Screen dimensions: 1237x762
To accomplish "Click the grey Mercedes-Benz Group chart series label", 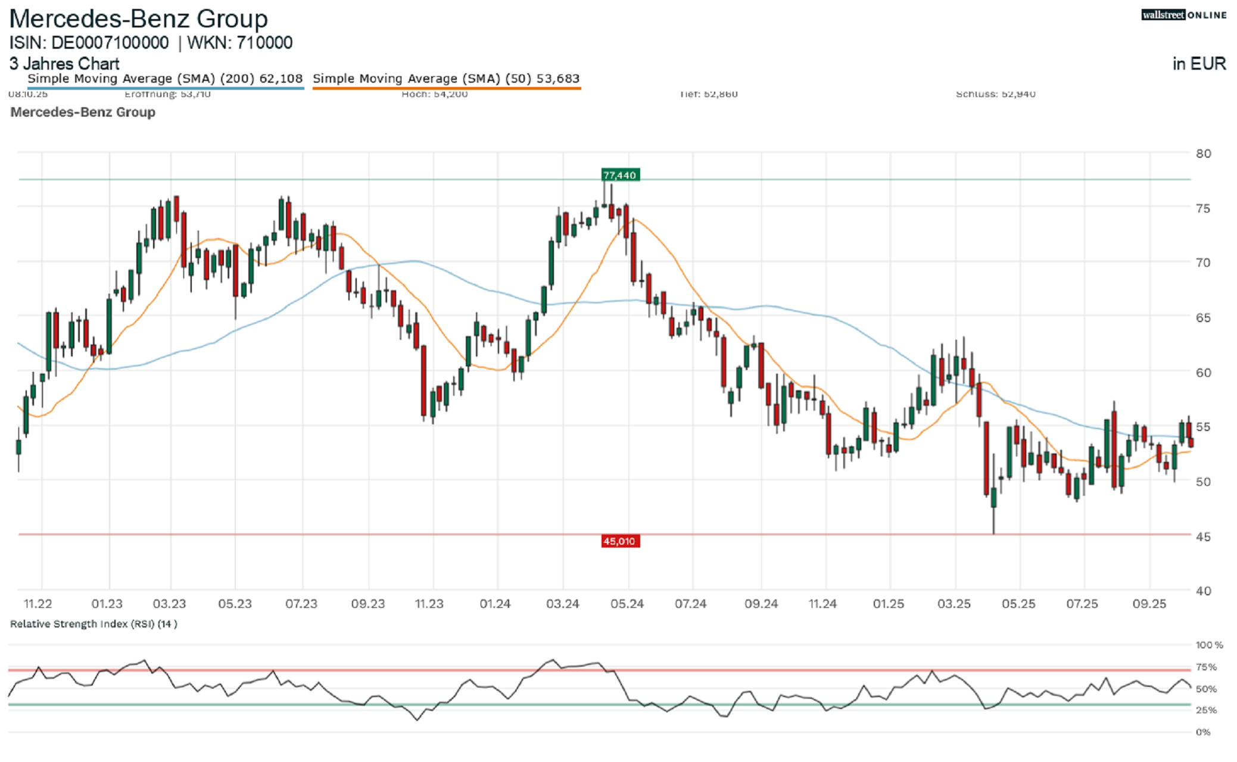I will point(83,112).
